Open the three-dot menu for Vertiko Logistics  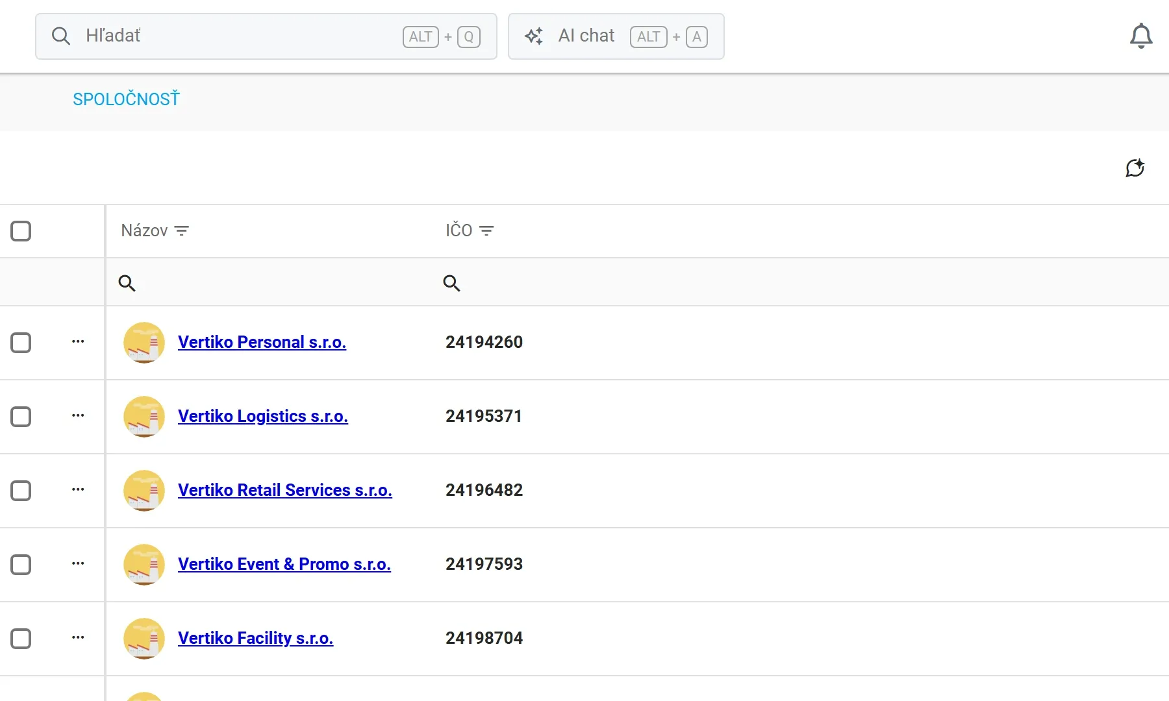(78, 415)
